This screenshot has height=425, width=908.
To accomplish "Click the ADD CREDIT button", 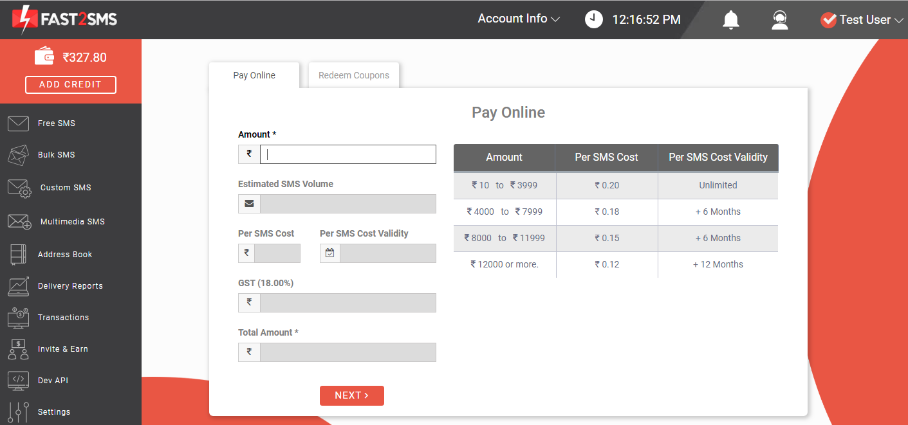I will click(x=70, y=84).
